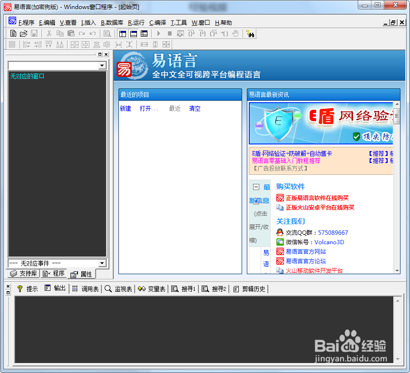Click the Undo arrow icon
The width and height of the screenshot is (410, 373).
pos(93,33)
